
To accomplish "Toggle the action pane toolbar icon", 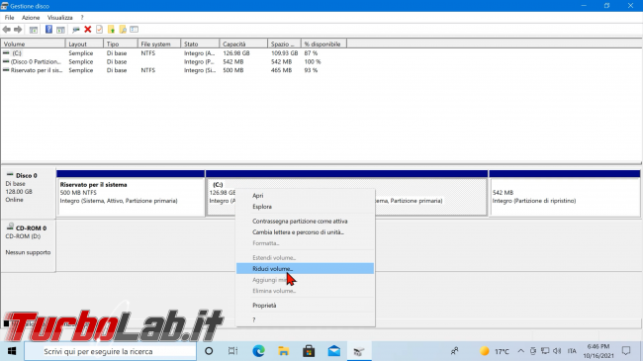I will coord(60,30).
